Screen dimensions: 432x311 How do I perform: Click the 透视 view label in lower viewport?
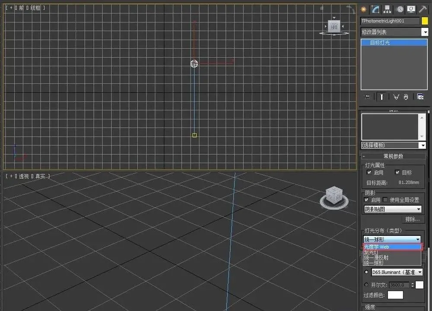tap(24, 176)
